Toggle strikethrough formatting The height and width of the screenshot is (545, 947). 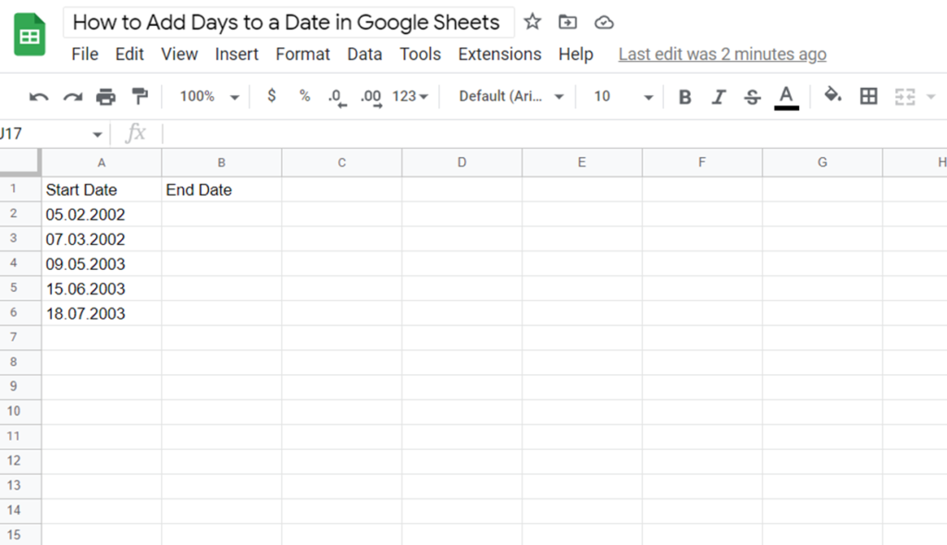752,97
